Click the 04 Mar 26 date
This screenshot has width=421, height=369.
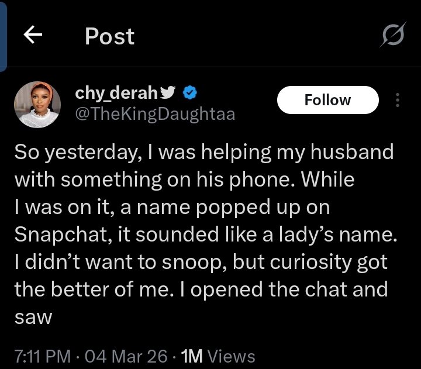126,356
